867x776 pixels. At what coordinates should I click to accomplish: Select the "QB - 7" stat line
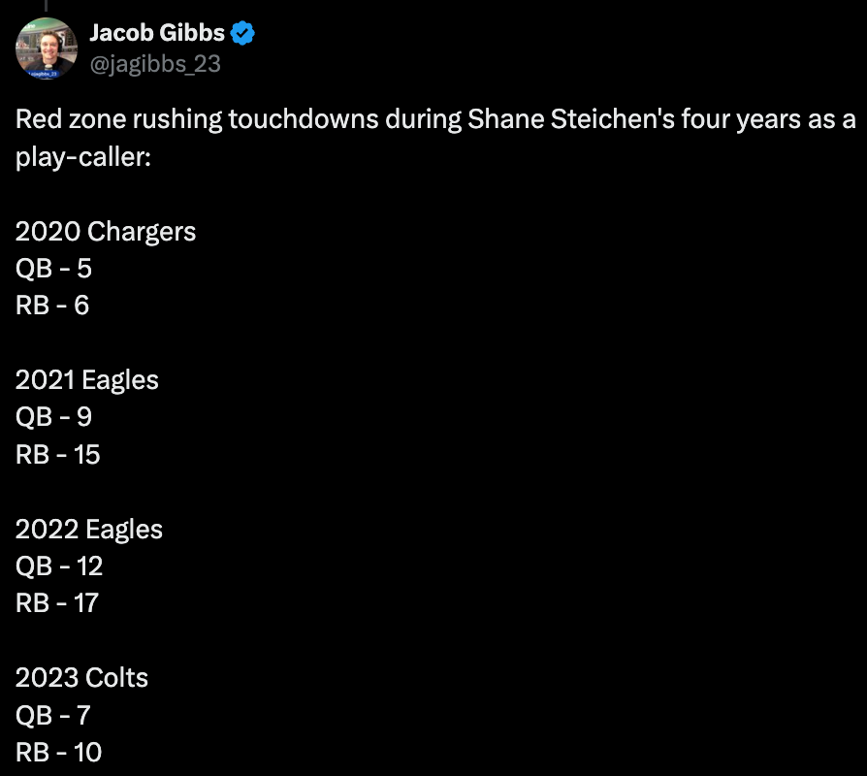point(53,715)
